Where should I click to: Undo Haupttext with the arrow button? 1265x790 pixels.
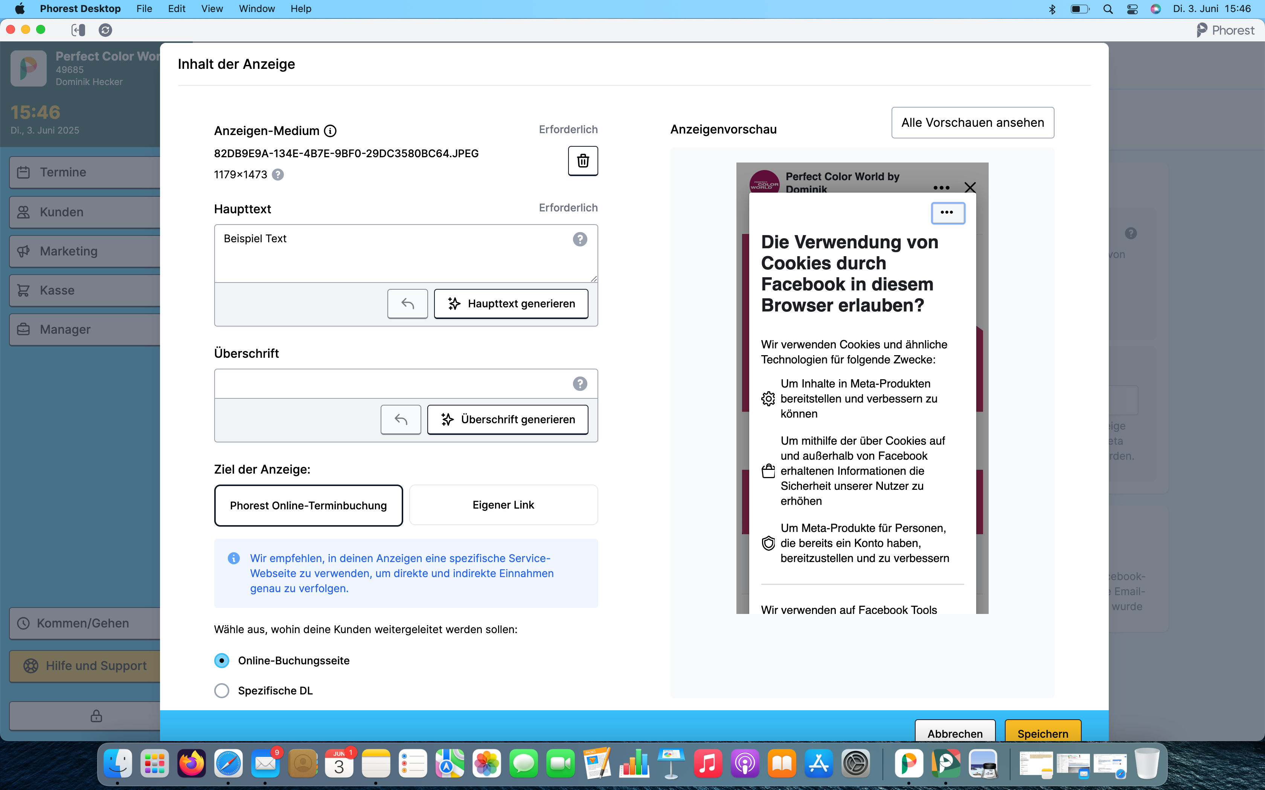pos(407,304)
